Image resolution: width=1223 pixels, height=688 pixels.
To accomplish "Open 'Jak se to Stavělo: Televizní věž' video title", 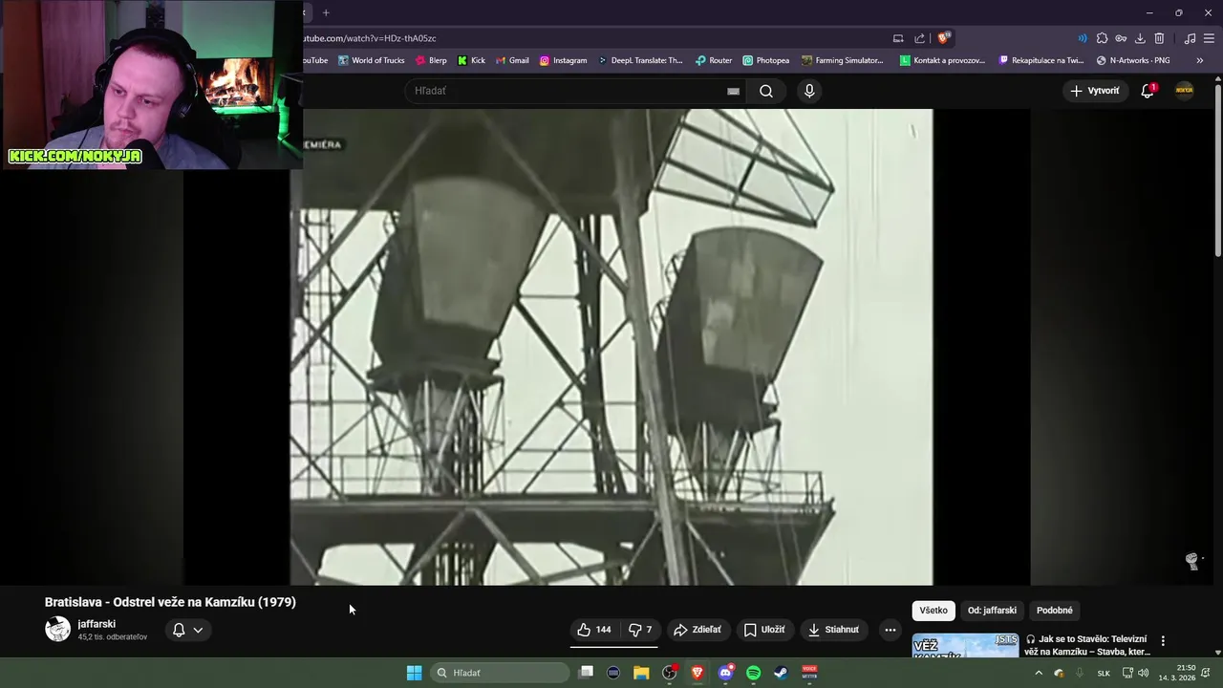I will (x=1087, y=645).
